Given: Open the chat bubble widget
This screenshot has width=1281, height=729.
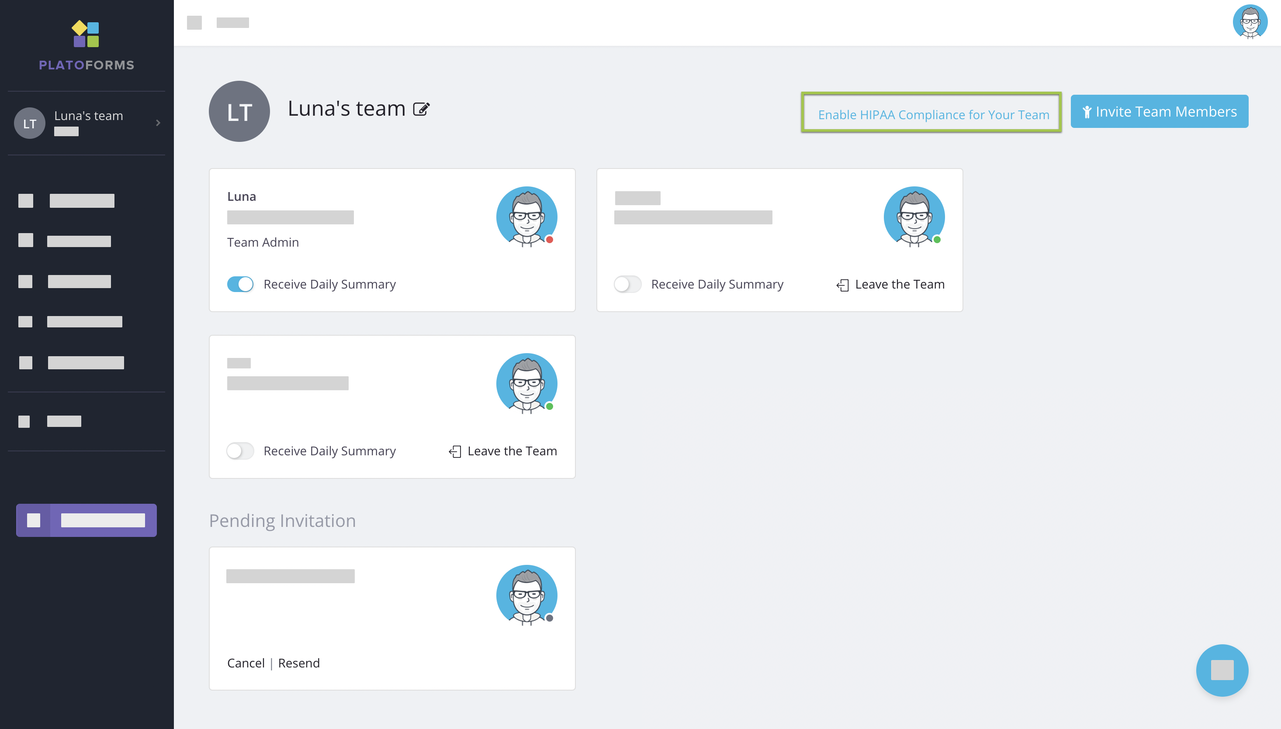Looking at the screenshot, I should point(1222,670).
